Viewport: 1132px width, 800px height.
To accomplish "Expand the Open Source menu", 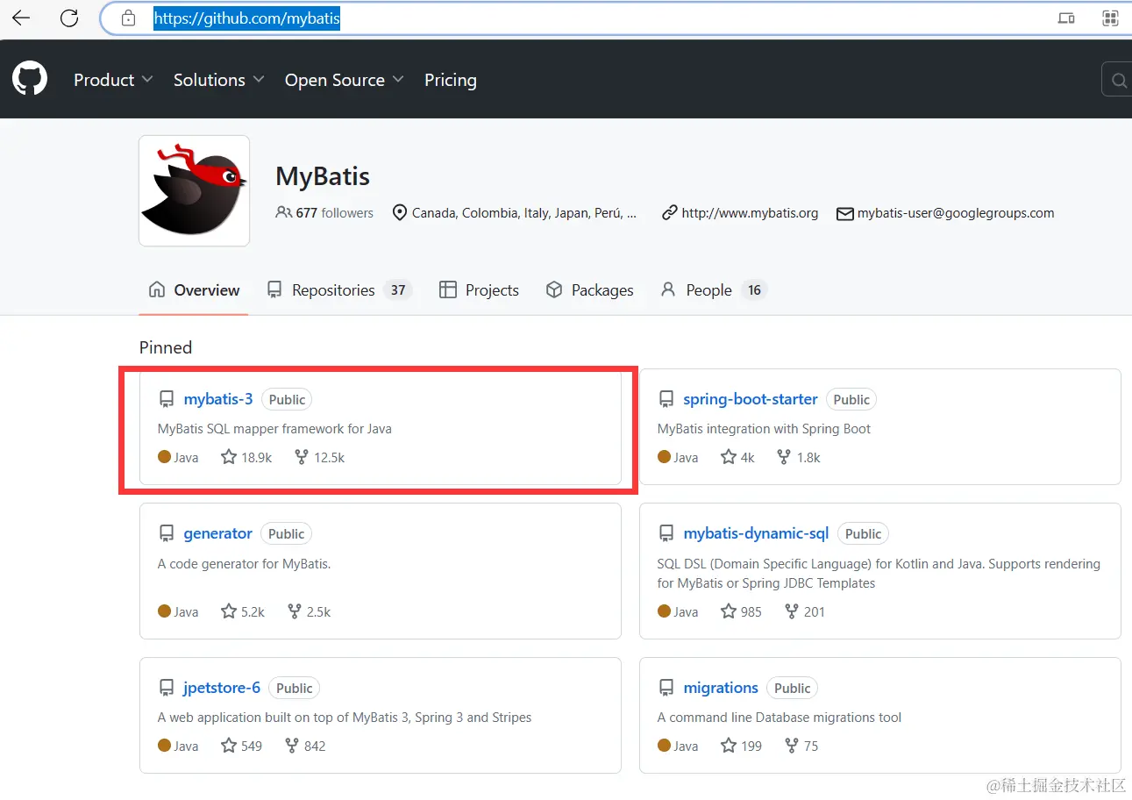I will [345, 80].
